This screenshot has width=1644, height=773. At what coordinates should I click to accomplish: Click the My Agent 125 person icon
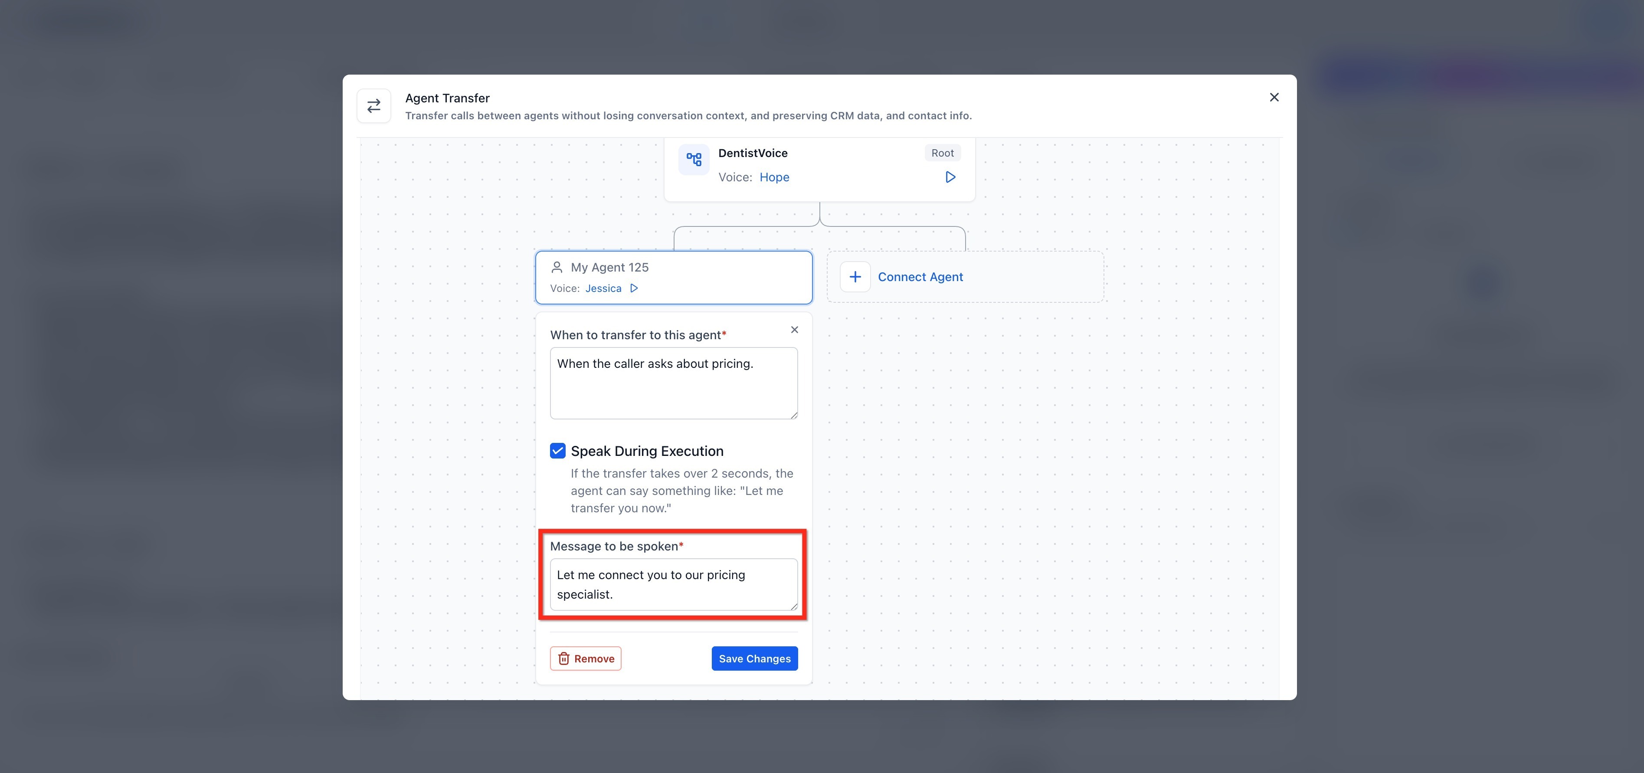pos(557,268)
